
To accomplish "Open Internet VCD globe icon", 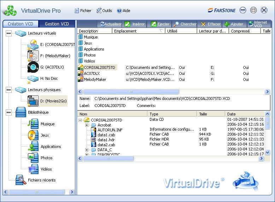I will (251, 24).
